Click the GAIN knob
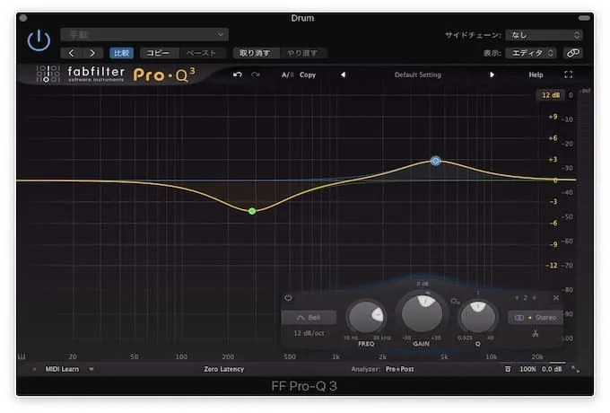610x413 pixels. 422,313
